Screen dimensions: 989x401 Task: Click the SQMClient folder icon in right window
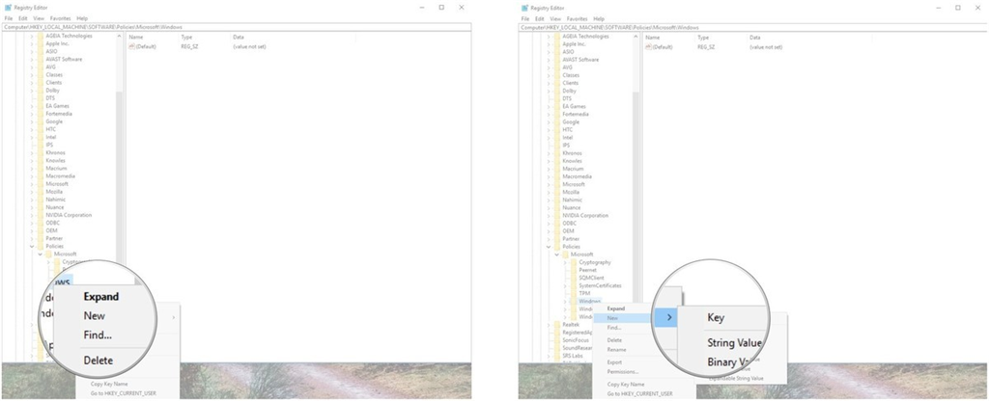click(x=574, y=278)
